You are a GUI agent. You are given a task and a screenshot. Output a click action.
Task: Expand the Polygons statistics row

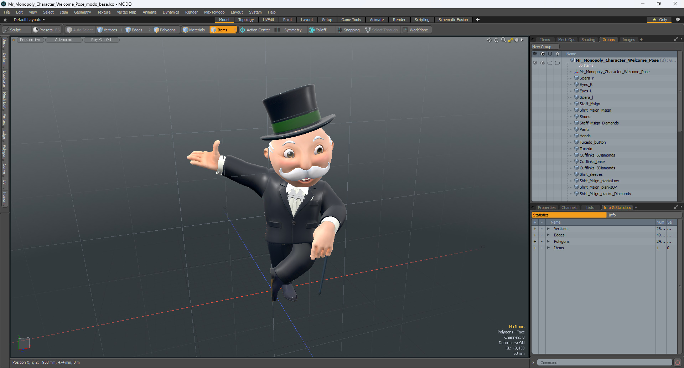(x=548, y=241)
